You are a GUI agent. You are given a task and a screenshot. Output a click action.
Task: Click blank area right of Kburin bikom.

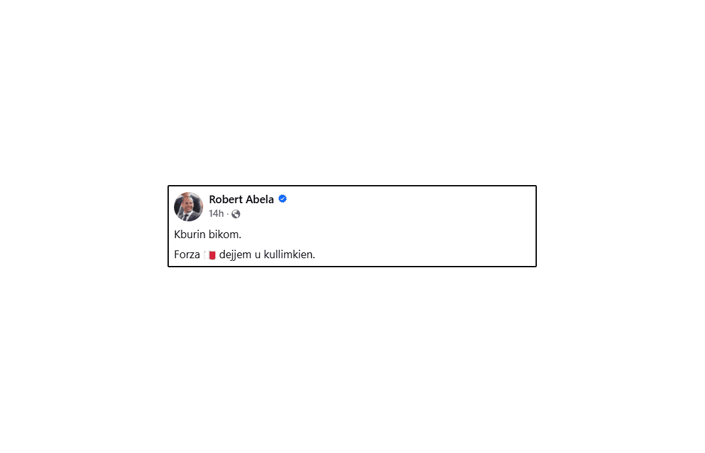pos(387,234)
